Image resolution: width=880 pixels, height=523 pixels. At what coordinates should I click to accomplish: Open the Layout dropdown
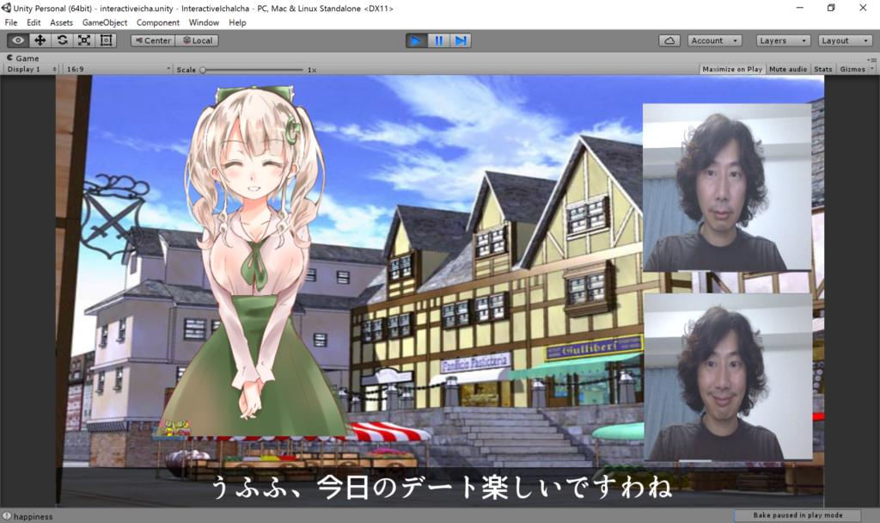pyautogui.click(x=845, y=40)
